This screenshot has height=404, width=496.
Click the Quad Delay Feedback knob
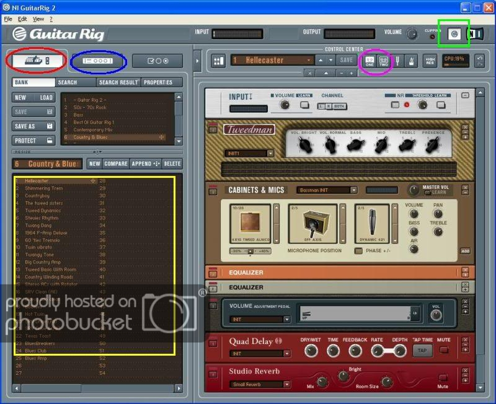click(355, 351)
